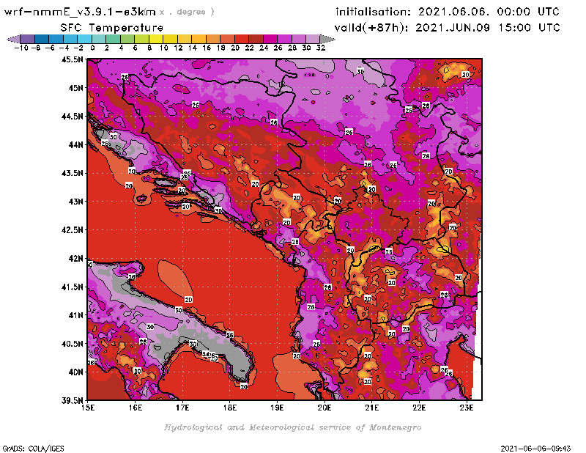
Task: Click the '39.5N' latitude axis label
Action: pyautogui.click(x=72, y=400)
